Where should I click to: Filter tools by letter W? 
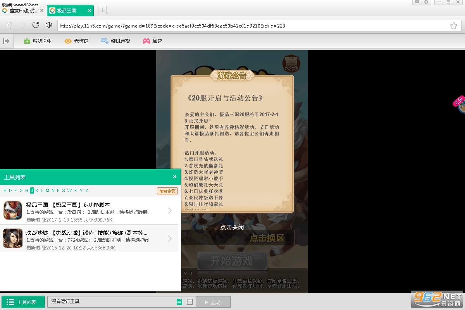coord(69,191)
